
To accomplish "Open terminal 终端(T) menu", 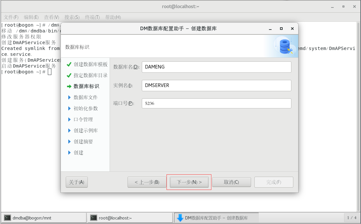I will point(92,17).
